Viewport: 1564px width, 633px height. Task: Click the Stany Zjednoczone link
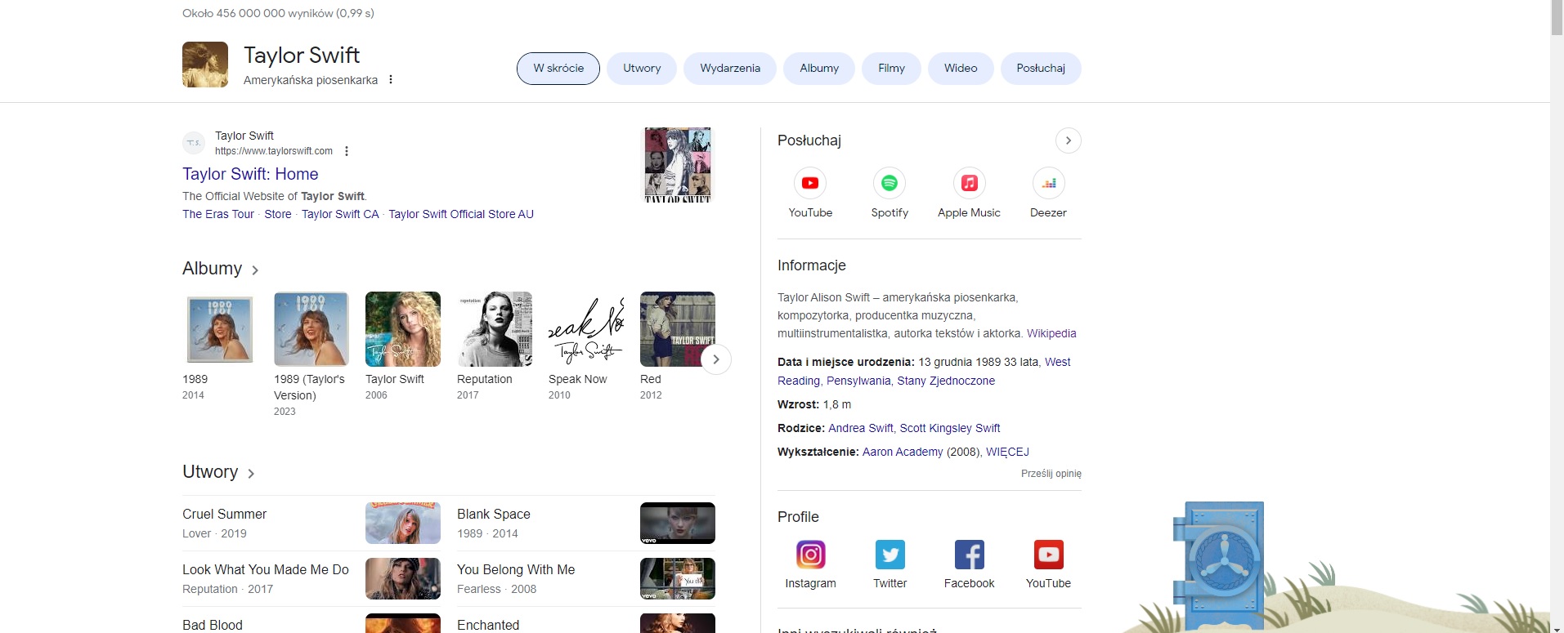(946, 381)
